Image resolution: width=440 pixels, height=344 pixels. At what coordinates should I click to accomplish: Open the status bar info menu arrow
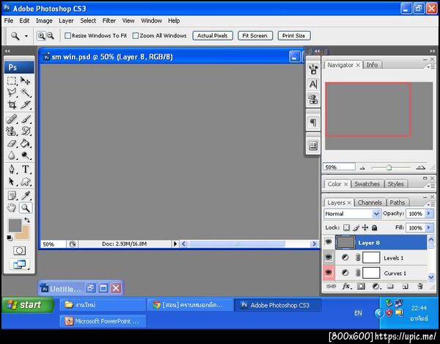pyautogui.click(x=175, y=244)
